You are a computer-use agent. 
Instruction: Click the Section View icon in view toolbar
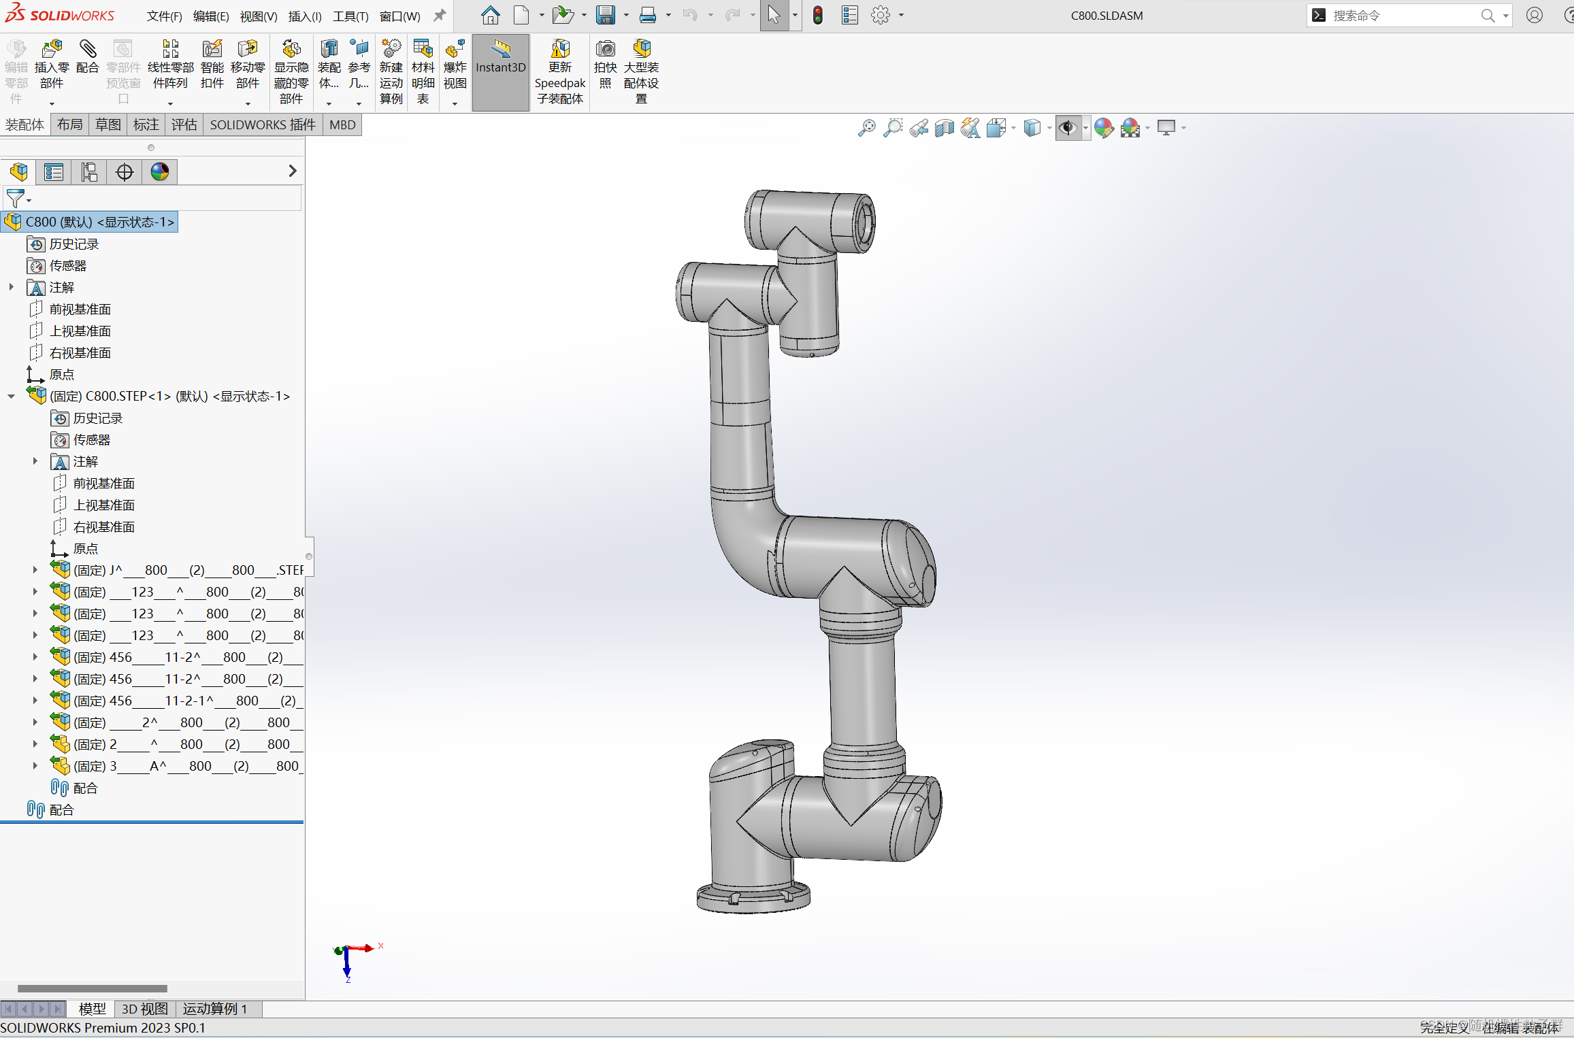pos(945,128)
